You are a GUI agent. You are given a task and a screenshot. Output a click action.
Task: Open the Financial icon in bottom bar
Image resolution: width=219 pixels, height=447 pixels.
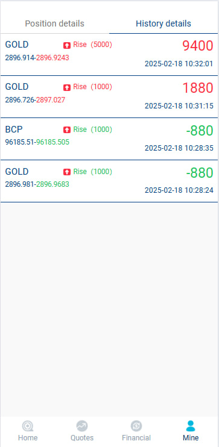click(136, 426)
